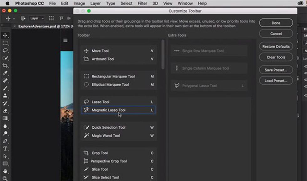This screenshot has height=181, width=307.
Task: Pick the Hand tool in the left toolbar
Action: (x=5, y=171)
